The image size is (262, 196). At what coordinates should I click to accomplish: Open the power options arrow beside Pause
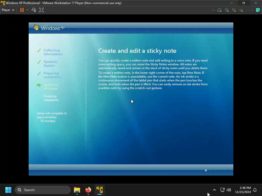tap(27, 10)
